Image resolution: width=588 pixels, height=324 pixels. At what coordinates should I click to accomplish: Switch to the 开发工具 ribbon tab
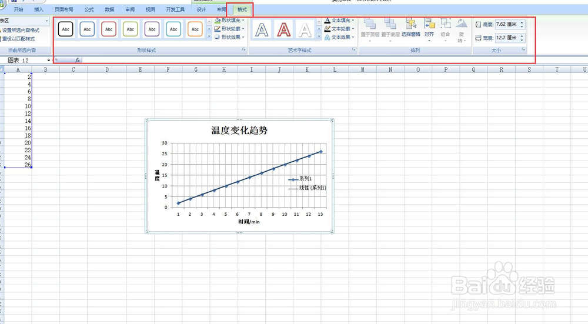[175, 9]
